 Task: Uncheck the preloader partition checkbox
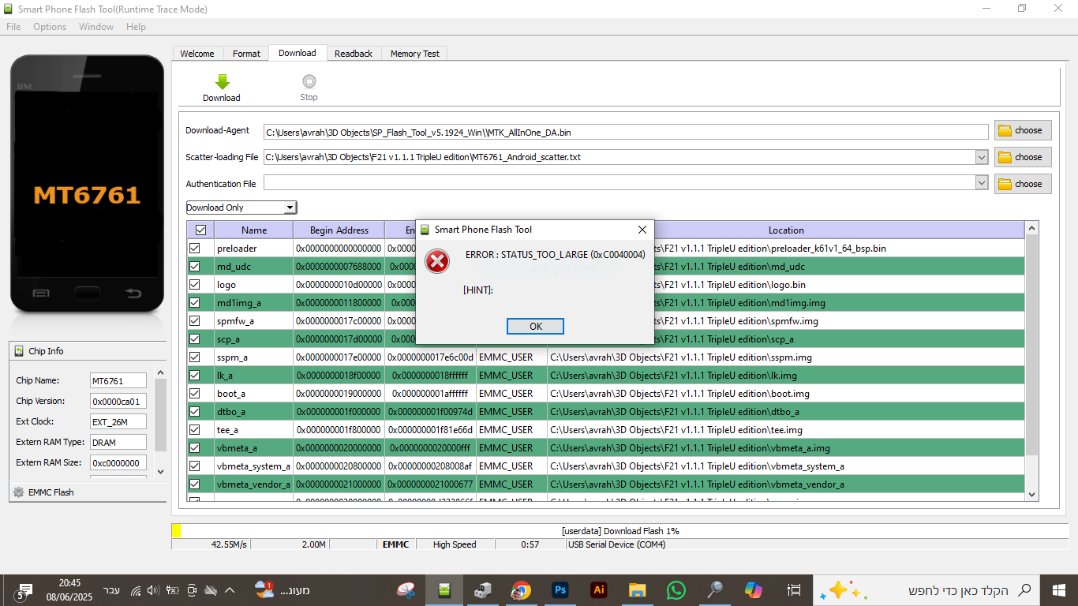coord(195,249)
